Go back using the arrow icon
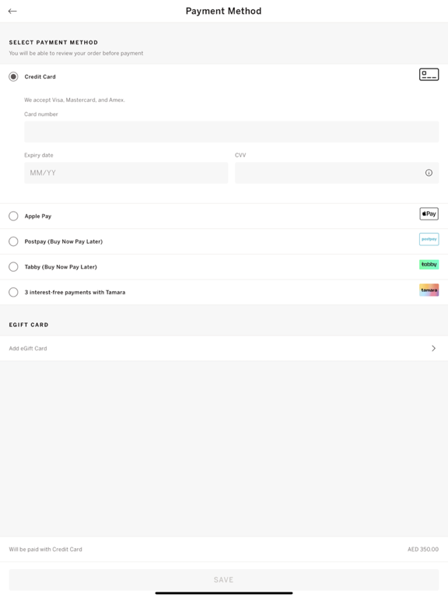The width and height of the screenshot is (448, 598). click(x=12, y=11)
